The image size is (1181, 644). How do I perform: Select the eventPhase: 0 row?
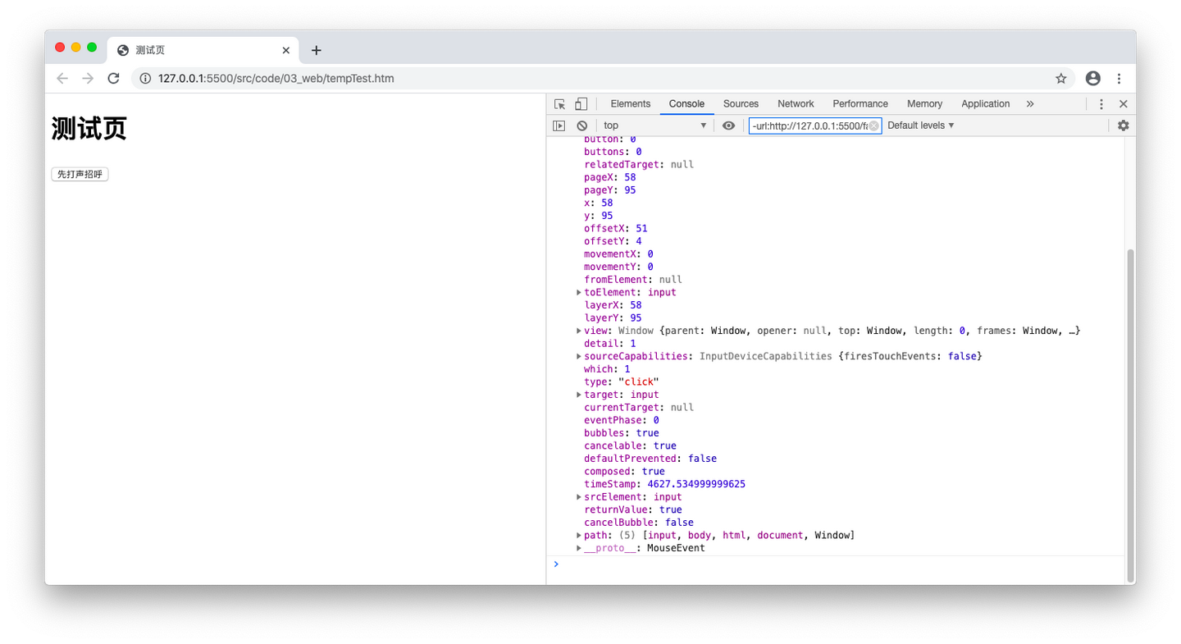tap(622, 420)
